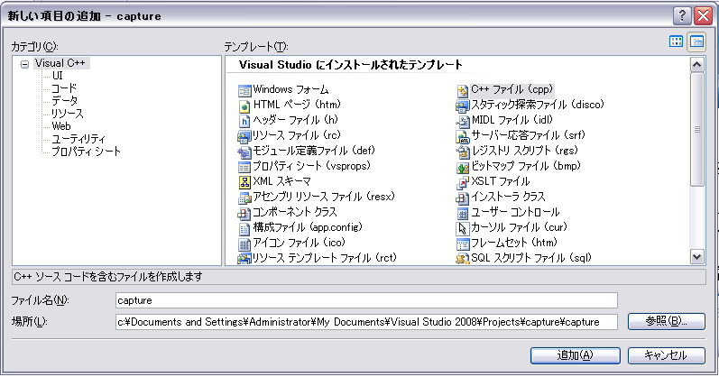The image size is (719, 377).
Task: Choose スタティック探索ファイル (disco) icon
Action: coord(462,106)
